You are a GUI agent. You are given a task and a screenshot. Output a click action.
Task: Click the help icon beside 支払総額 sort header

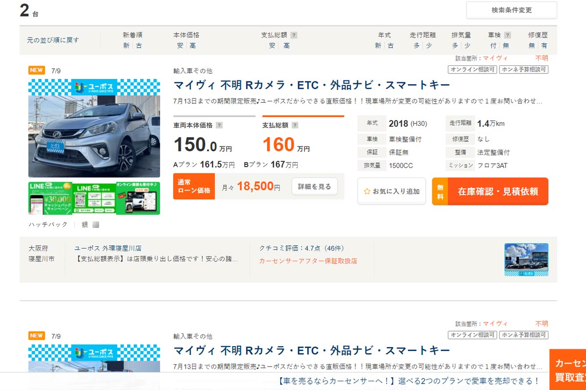click(x=293, y=35)
